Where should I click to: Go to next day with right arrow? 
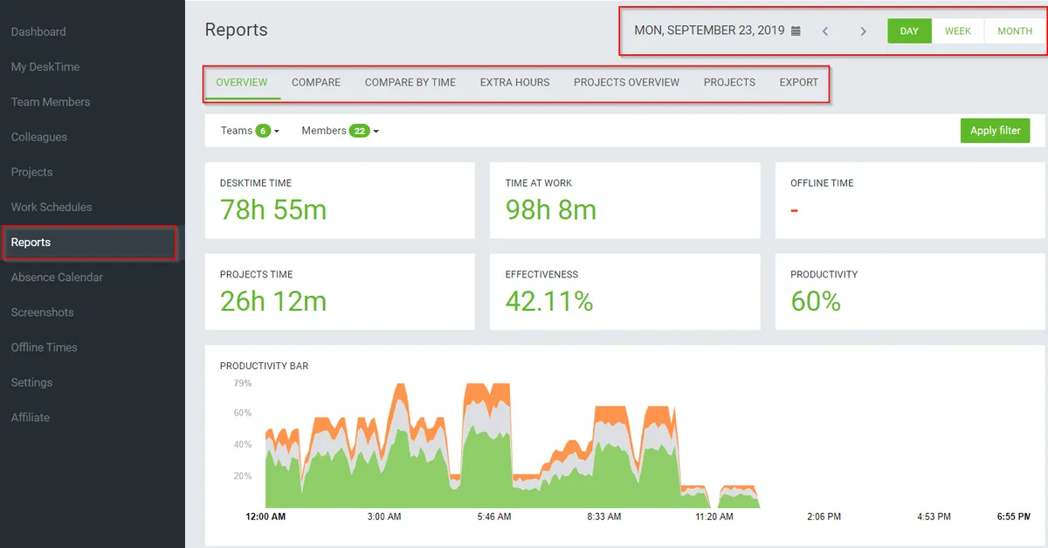pos(863,31)
